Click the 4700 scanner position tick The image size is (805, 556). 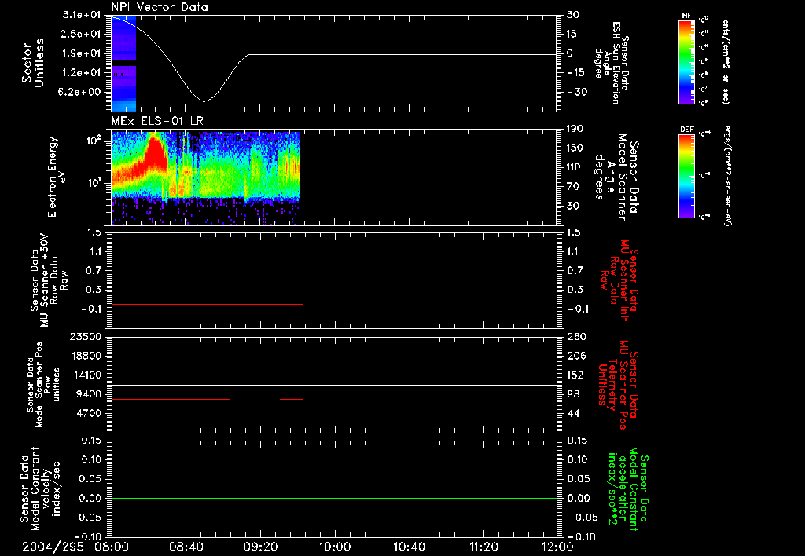click(89, 413)
